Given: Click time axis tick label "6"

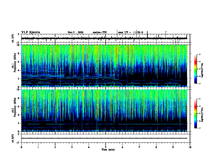Looking at the screenshot, I should point(123,147).
